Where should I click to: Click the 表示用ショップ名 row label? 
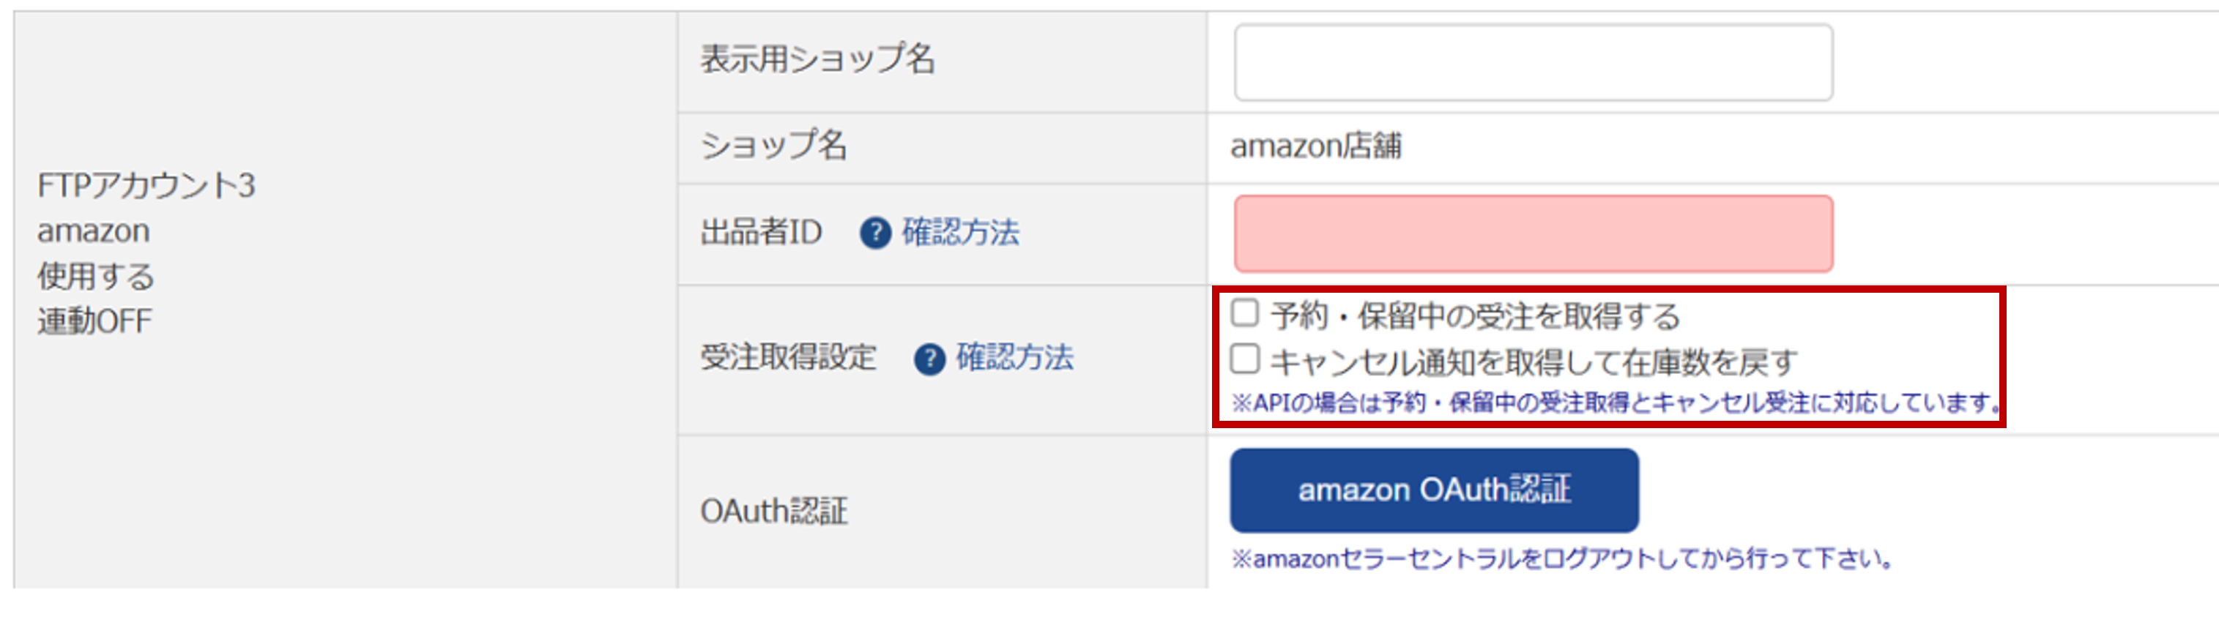click(x=817, y=59)
